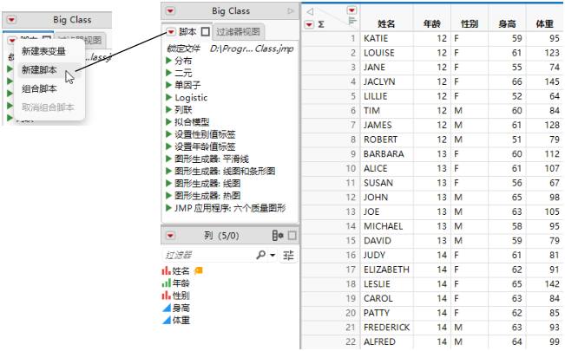Toggle the checkbox next to 脚本
Screen dimensions: 565x351
[206, 32]
